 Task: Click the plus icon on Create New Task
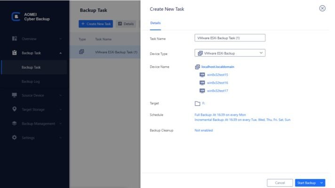tap(83, 23)
